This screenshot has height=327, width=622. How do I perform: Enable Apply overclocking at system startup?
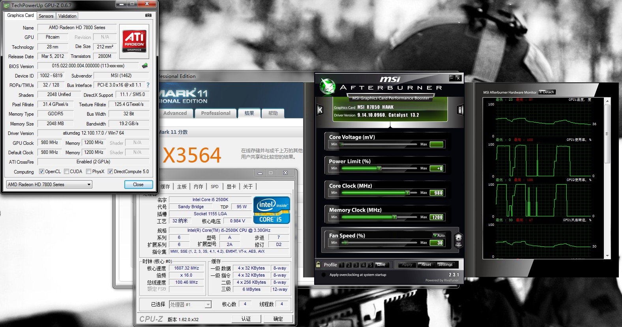pyautogui.click(x=324, y=275)
